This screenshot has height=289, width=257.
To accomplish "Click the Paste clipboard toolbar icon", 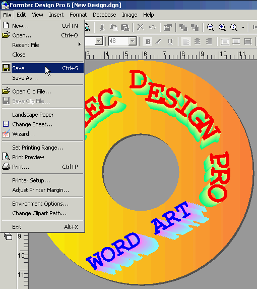I will click(x=125, y=27).
